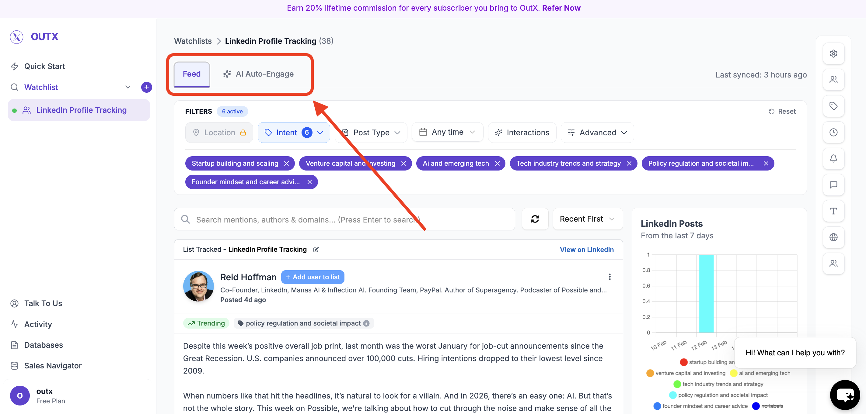
Task: Open the clock history icon
Action: (833, 132)
